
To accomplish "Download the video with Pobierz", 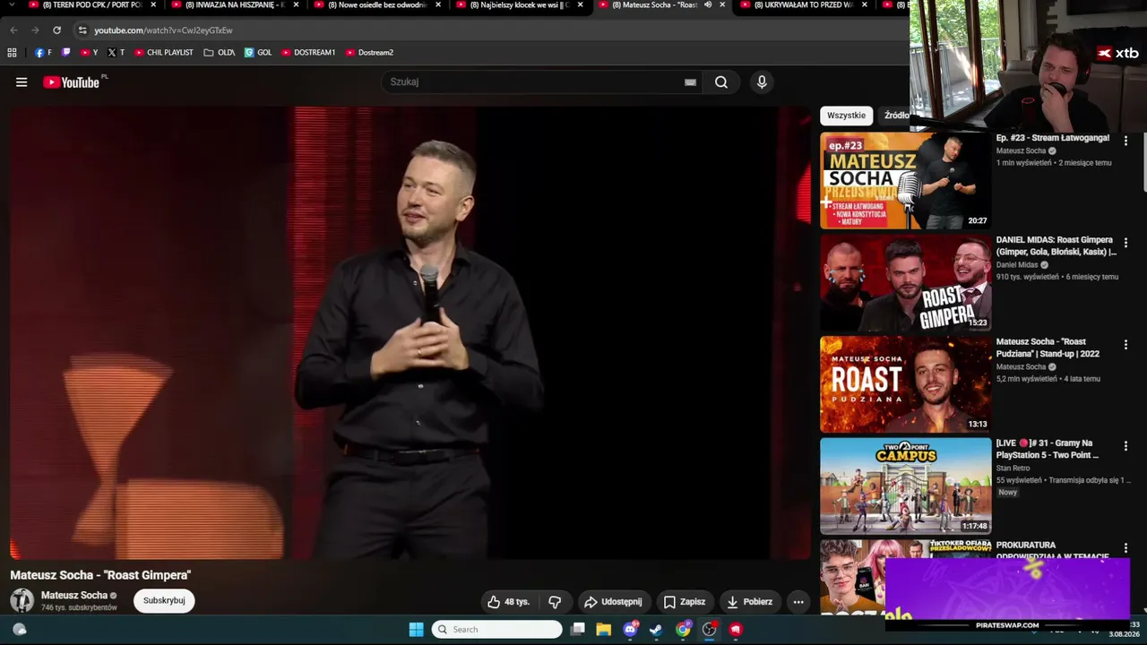I will click(749, 602).
